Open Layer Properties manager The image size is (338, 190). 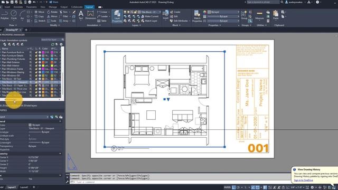[117, 16]
